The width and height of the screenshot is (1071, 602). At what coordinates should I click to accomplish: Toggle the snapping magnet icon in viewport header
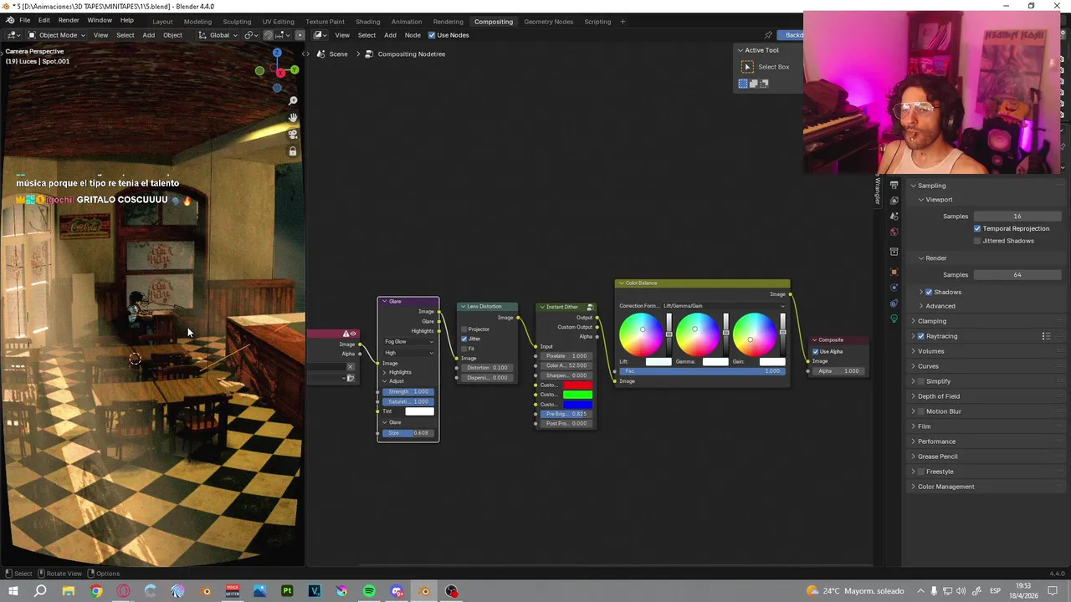(x=268, y=35)
